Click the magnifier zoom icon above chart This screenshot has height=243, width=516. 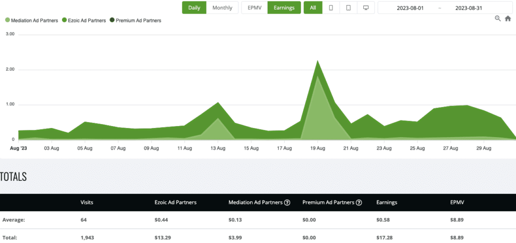[x=498, y=19]
